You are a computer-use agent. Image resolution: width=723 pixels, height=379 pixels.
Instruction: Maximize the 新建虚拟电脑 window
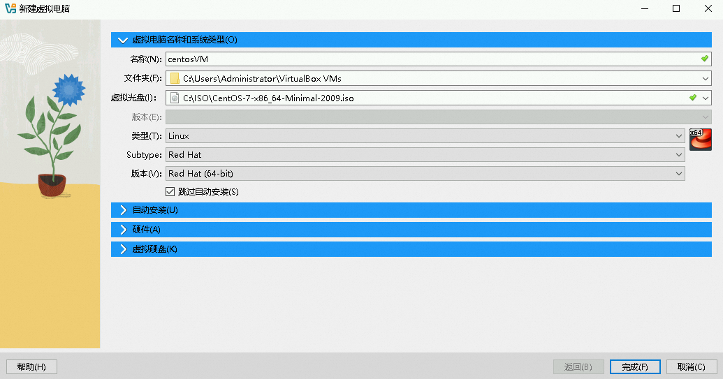tap(676, 9)
